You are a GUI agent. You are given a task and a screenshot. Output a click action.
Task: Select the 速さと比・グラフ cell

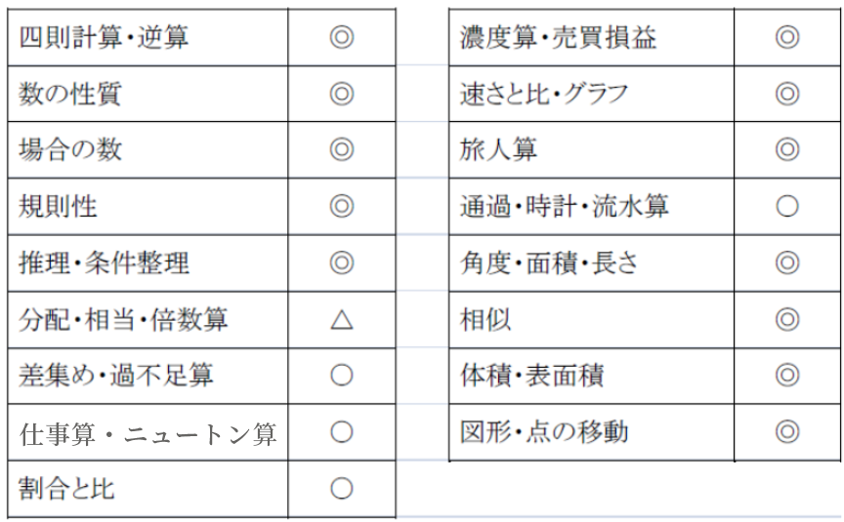click(x=592, y=94)
